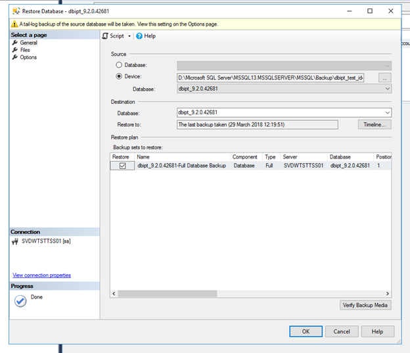This screenshot has width=410, height=353.
Task: Click the wrench icon beside General
Action: coord(15,42)
